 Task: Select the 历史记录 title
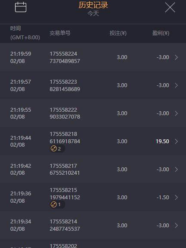coord(93,5)
